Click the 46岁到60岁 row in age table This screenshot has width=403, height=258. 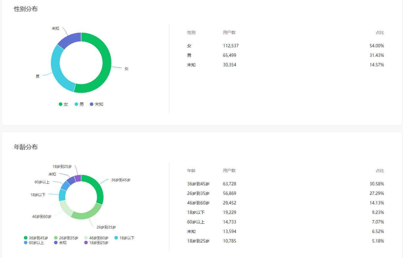[286, 203]
